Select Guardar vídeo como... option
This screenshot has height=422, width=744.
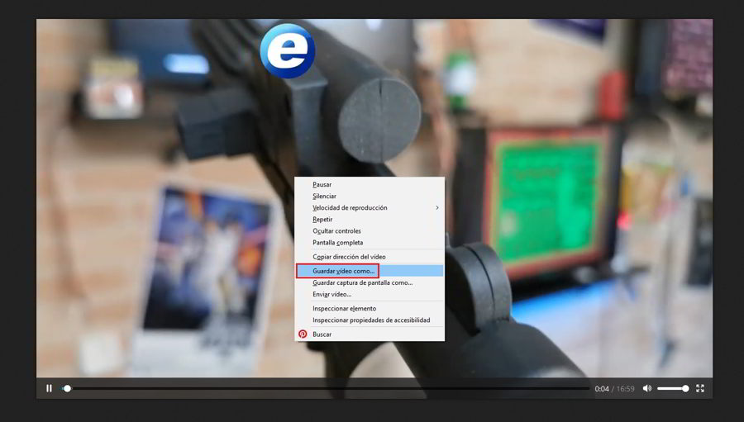(x=344, y=271)
